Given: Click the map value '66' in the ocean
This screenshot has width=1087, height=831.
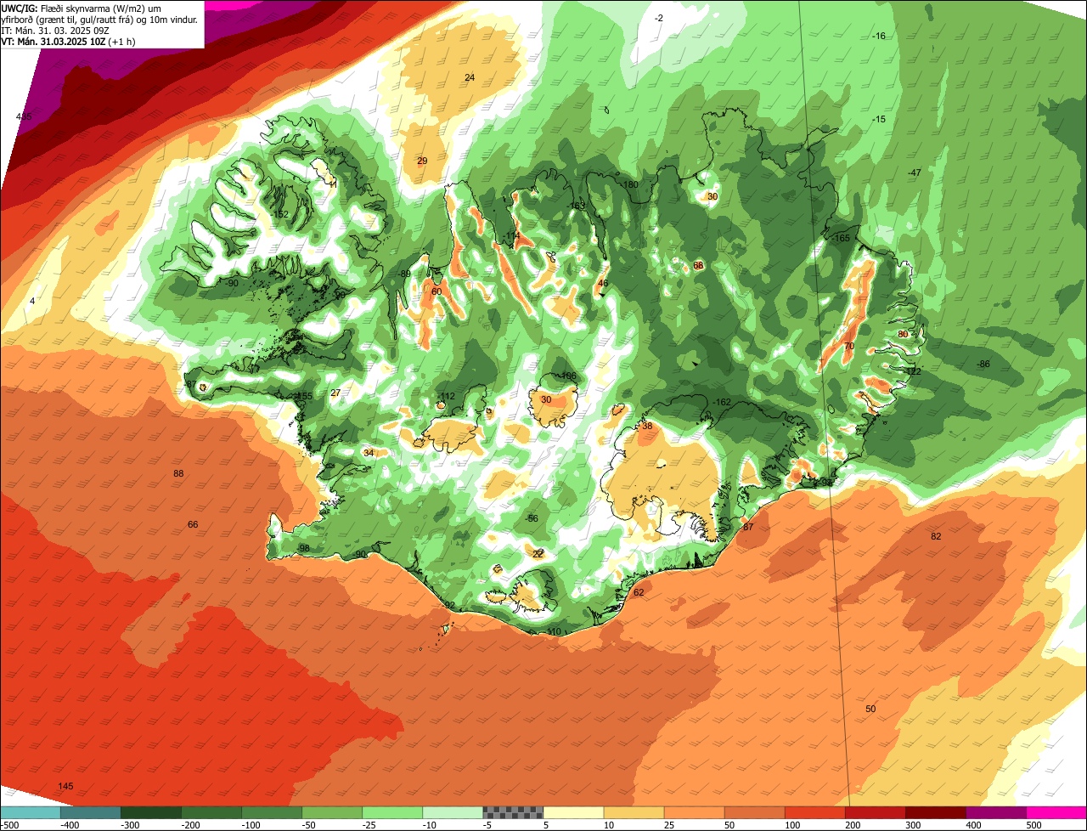Looking at the screenshot, I should [193, 524].
